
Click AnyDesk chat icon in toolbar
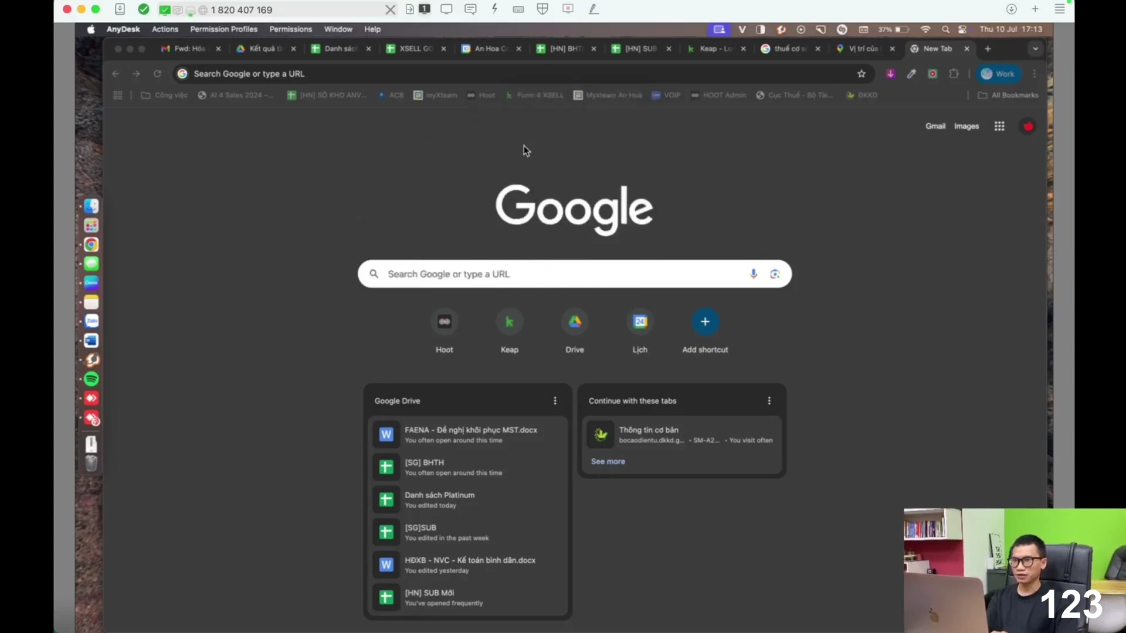(x=470, y=9)
